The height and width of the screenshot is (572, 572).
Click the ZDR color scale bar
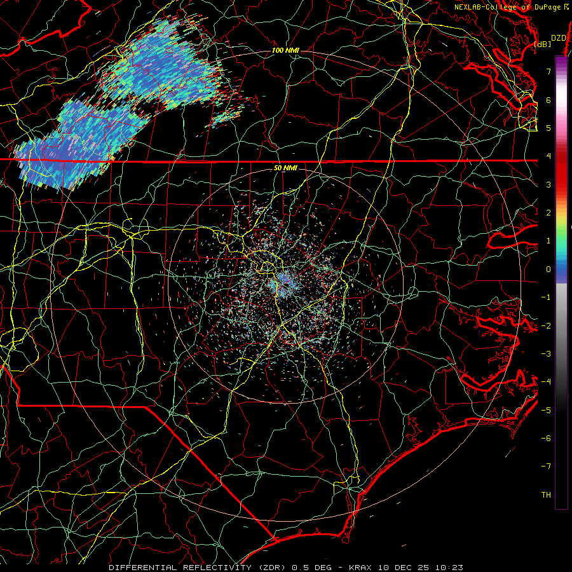(x=561, y=282)
